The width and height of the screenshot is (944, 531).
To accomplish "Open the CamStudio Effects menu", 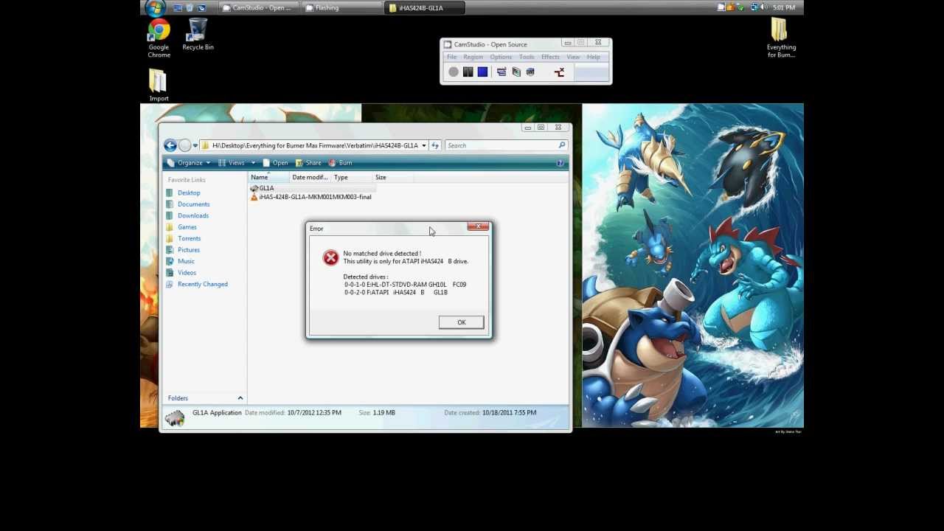I will (x=550, y=57).
